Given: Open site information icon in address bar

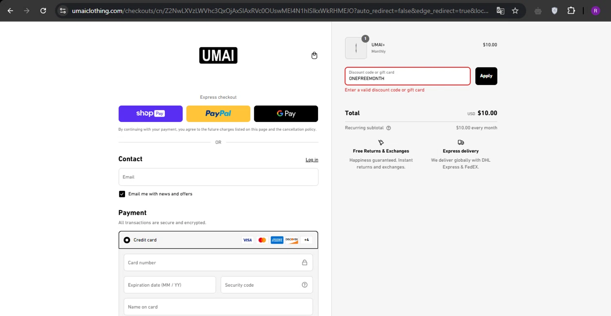Looking at the screenshot, I should tap(63, 11).
